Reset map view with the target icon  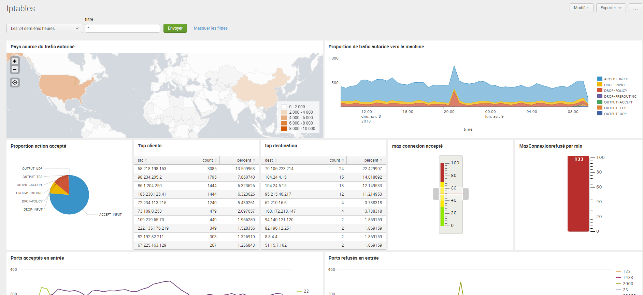point(15,83)
